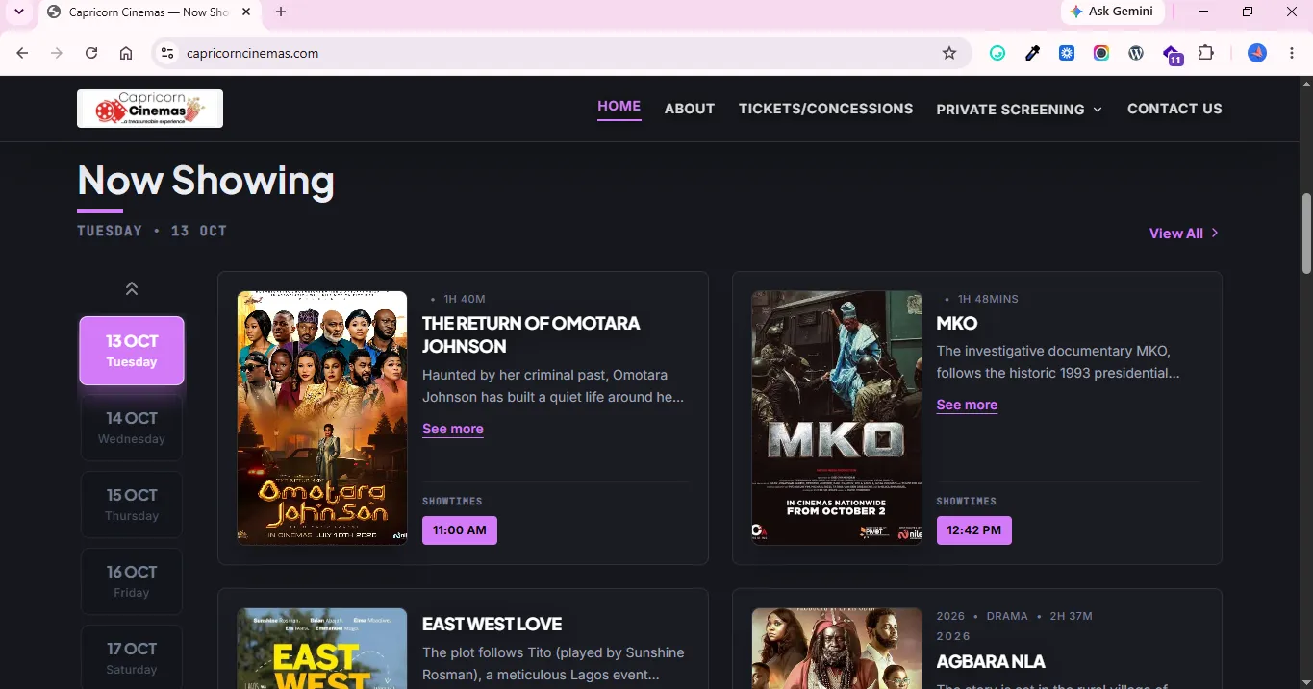Image resolution: width=1313 pixels, height=689 pixels.
Task: Click the Capricorn Cinemas logo
Action: click(150, 109)
